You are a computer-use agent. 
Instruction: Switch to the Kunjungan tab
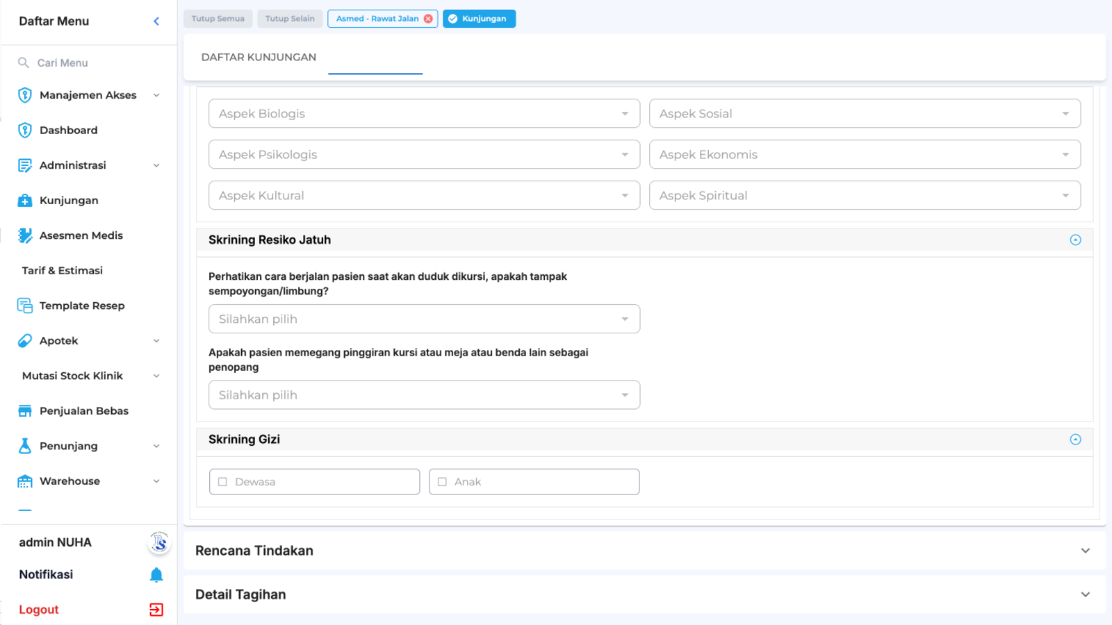click(479, 19)
